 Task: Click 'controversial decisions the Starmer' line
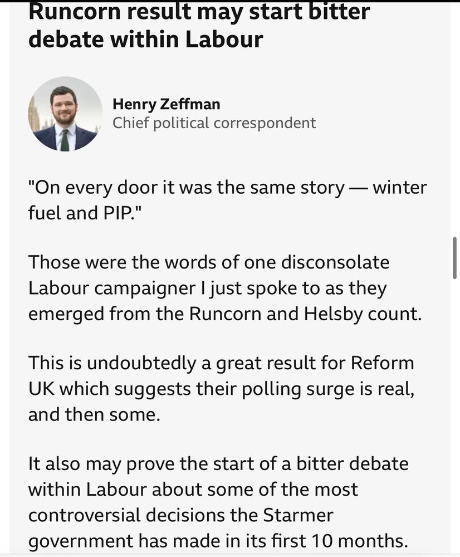point(181,515)
